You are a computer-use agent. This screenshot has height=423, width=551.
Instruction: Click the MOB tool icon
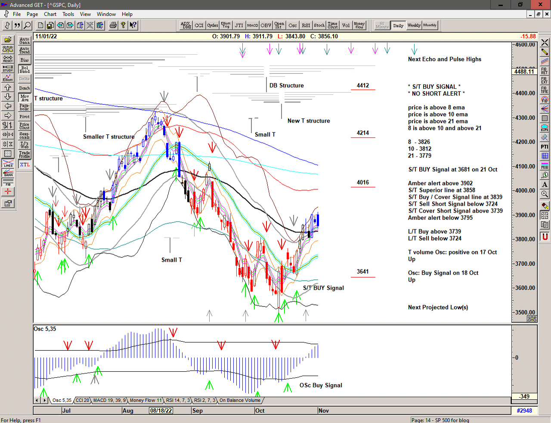[x=545, y=166]
